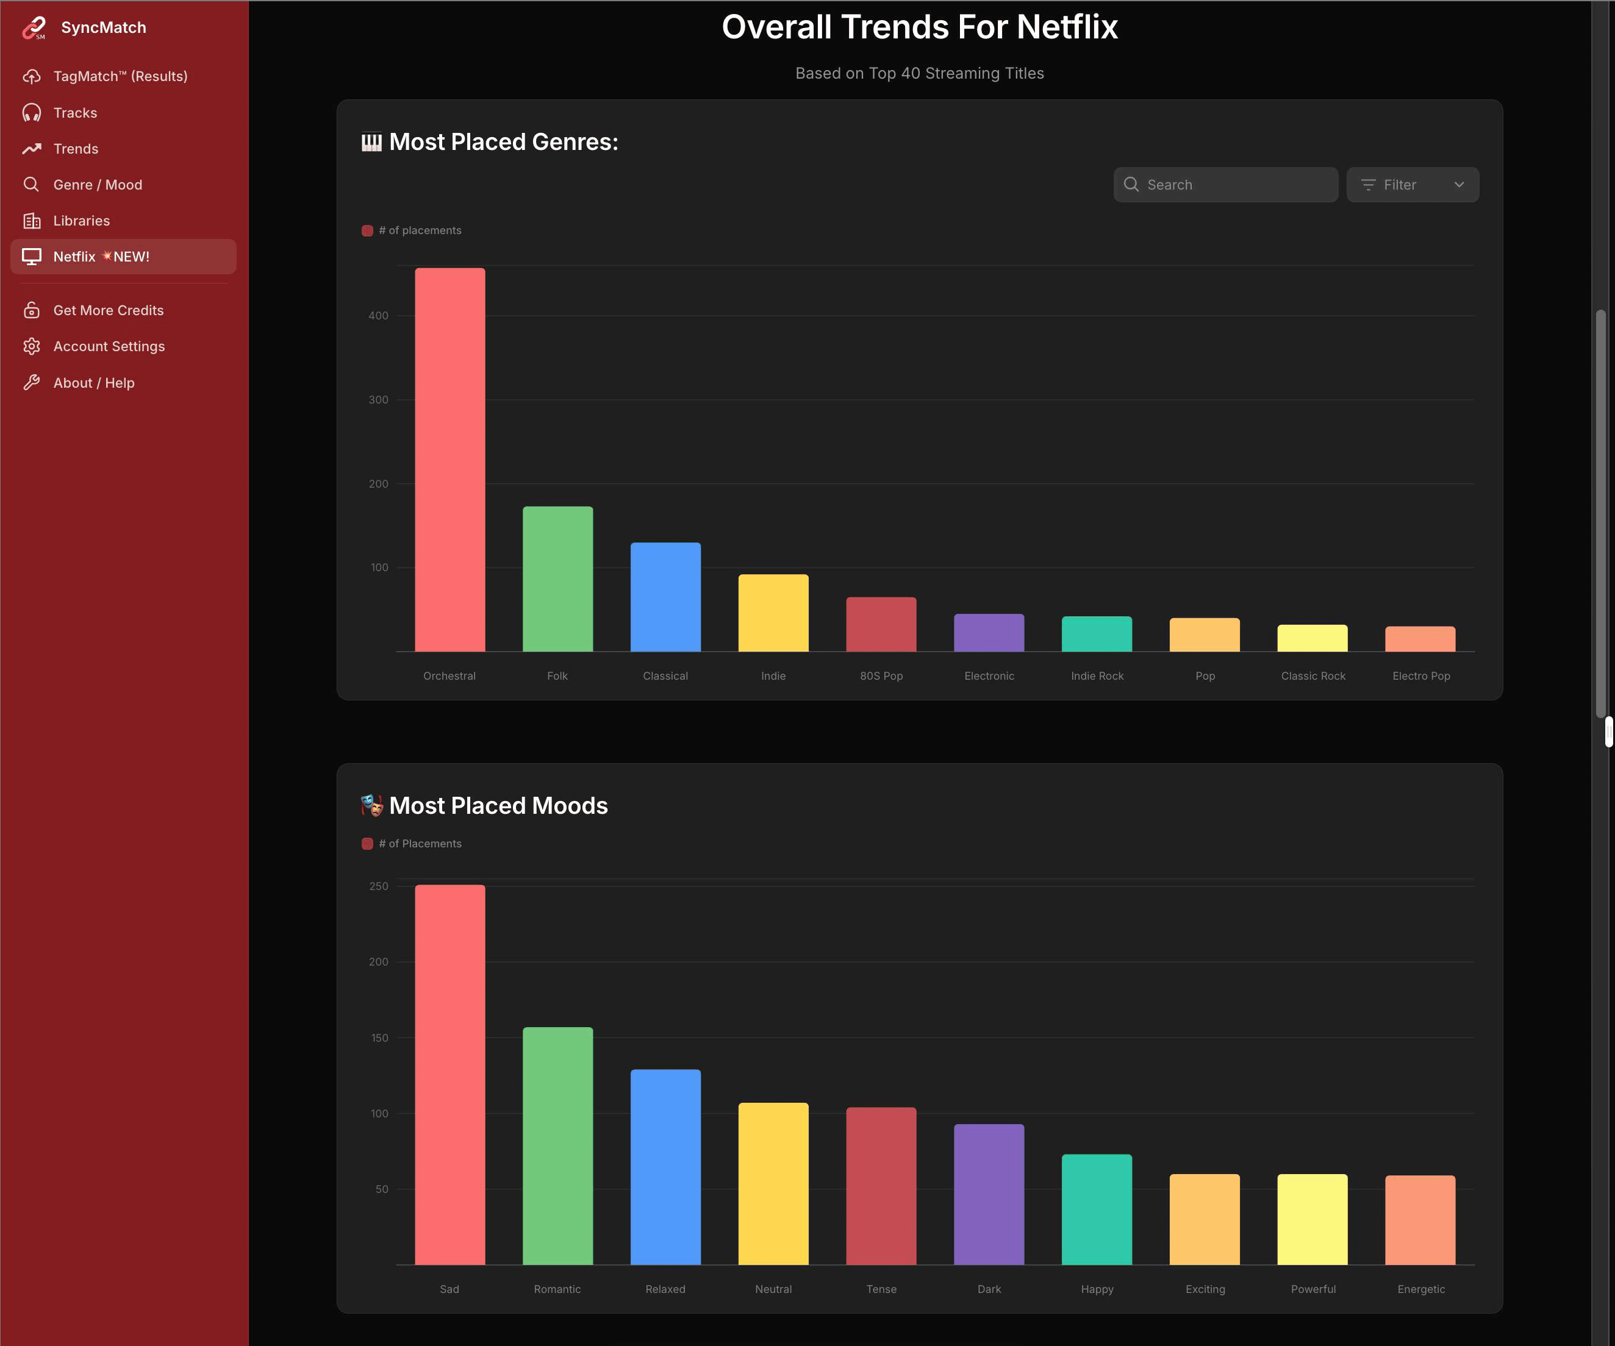Click the Romantic green bar

557,1146
